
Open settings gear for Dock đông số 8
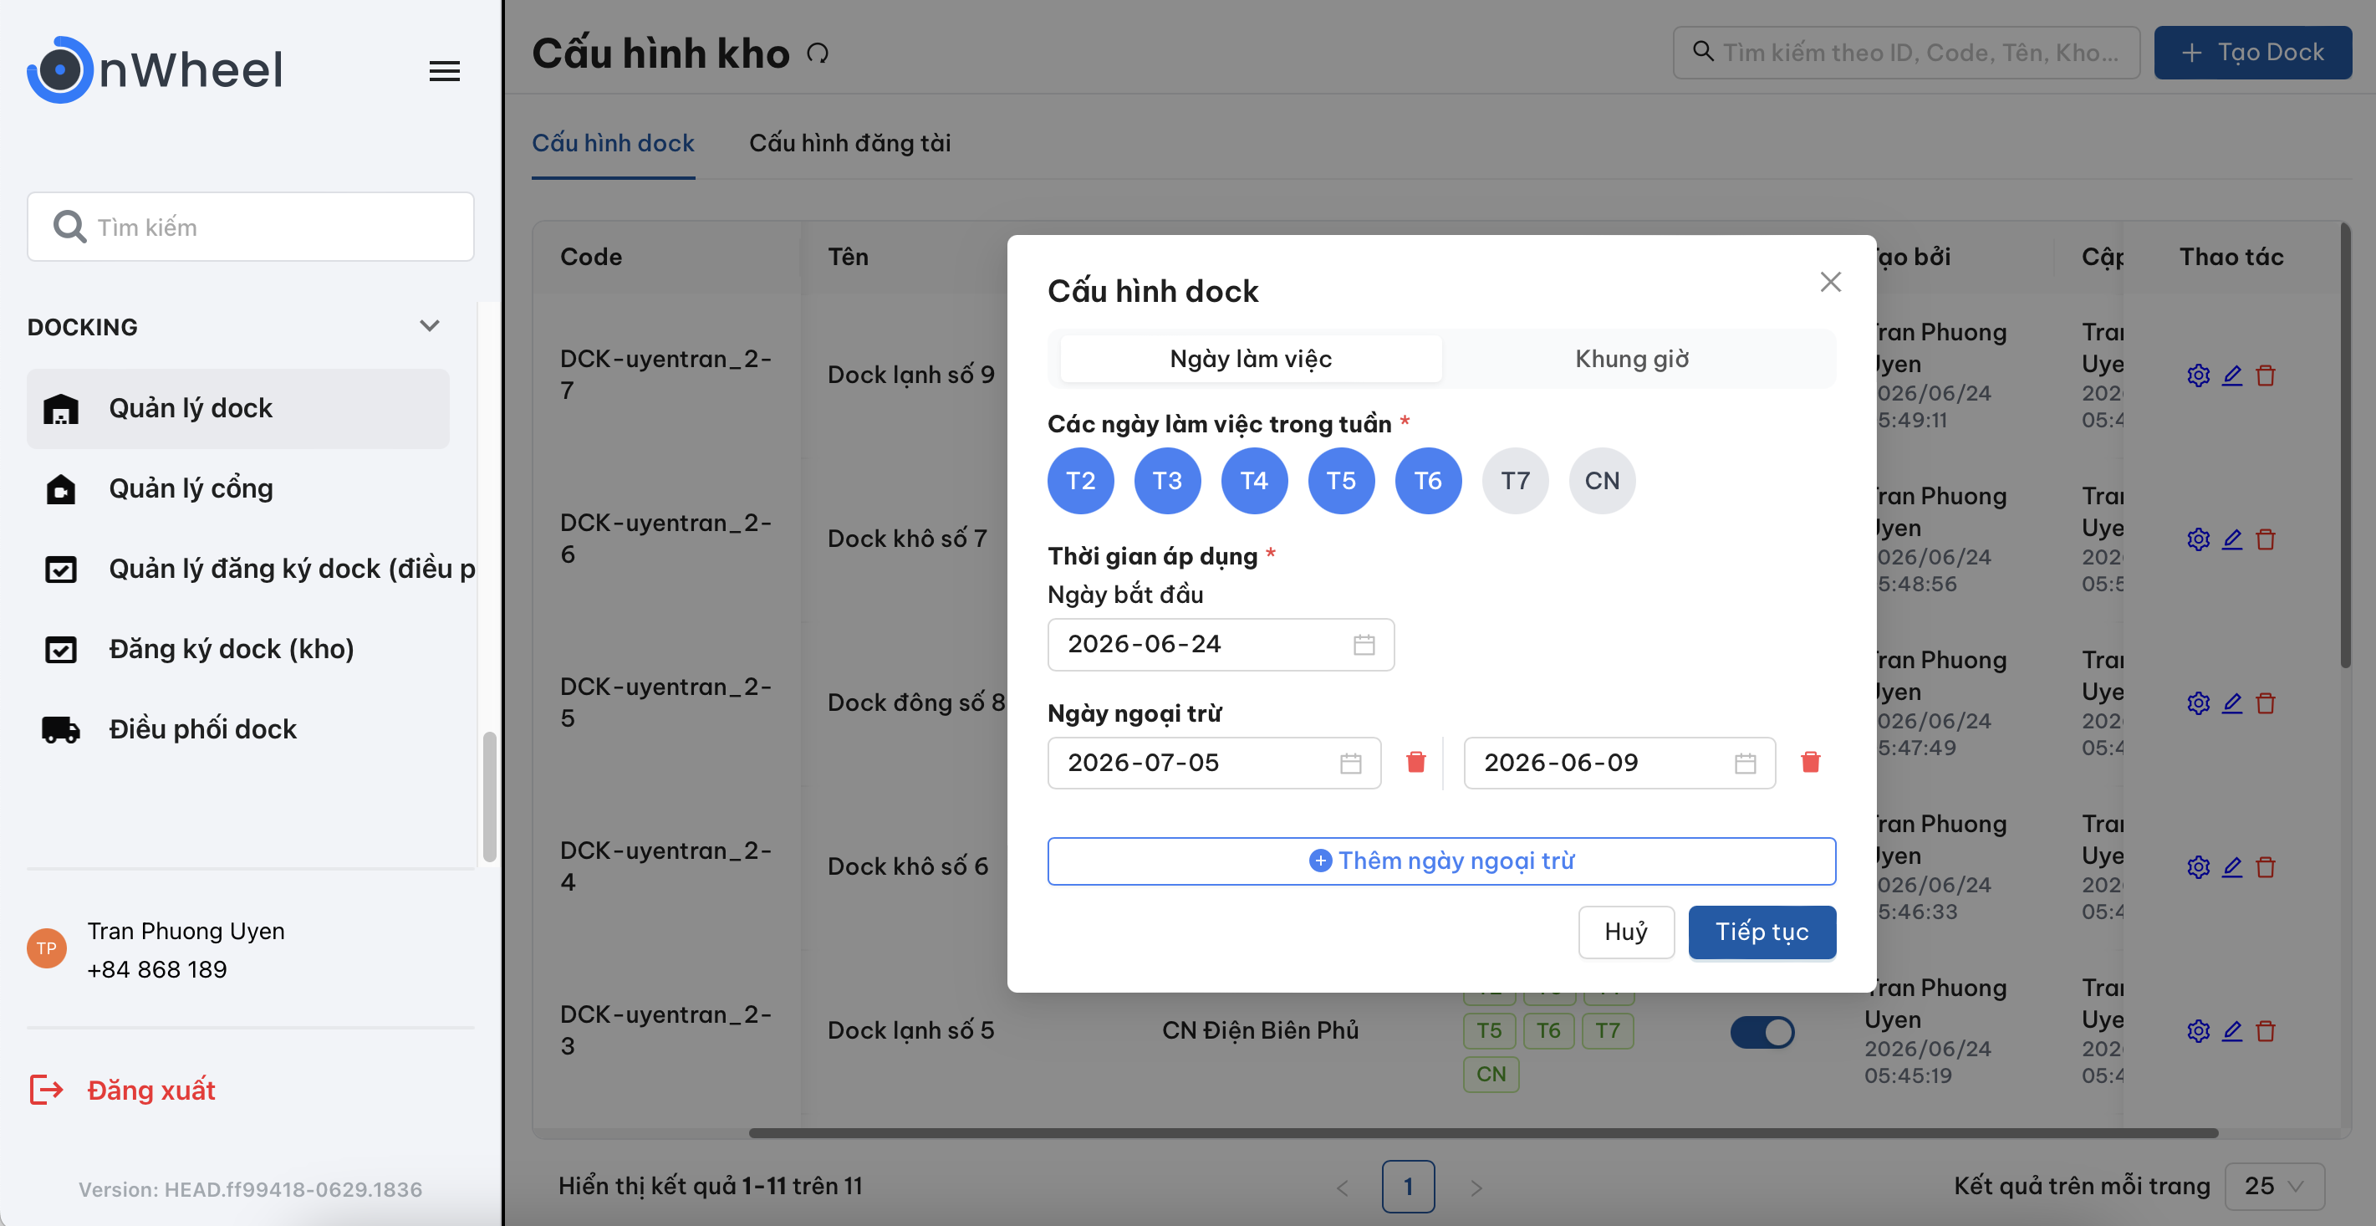click(2198, 703)
